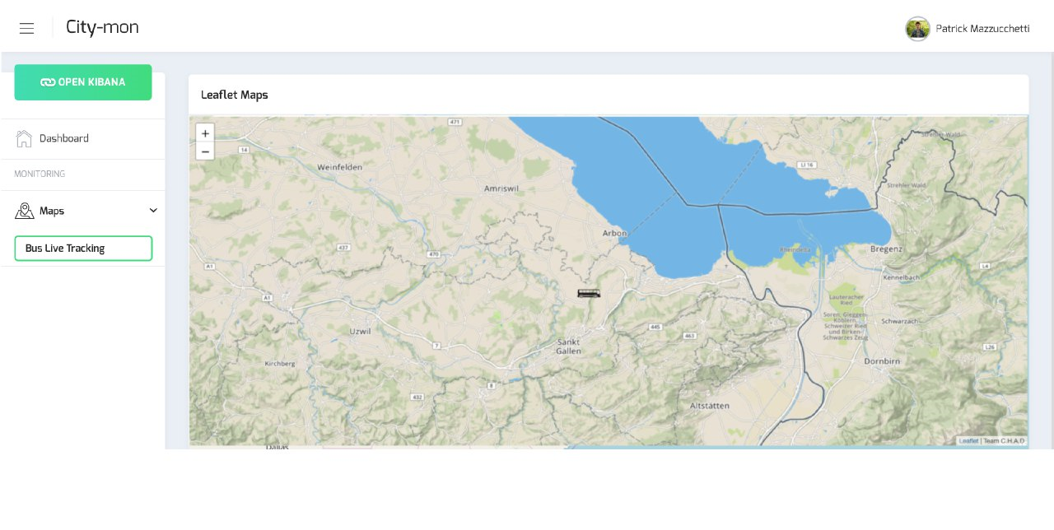Click the Schwarzach label on map
The image size is (1054, 530).
(x=898, y=321)
